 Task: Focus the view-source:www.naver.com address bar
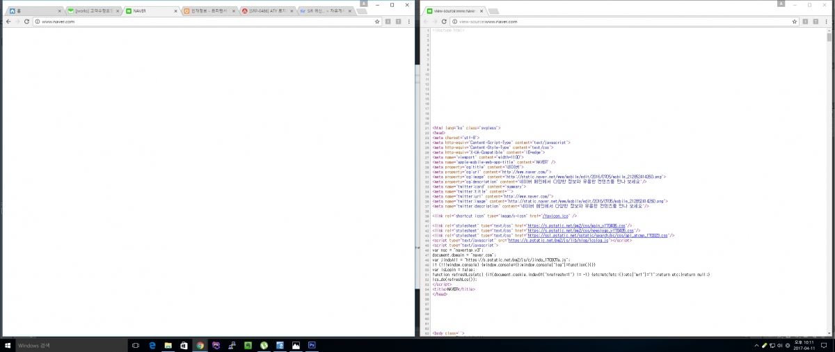[624, 22]
